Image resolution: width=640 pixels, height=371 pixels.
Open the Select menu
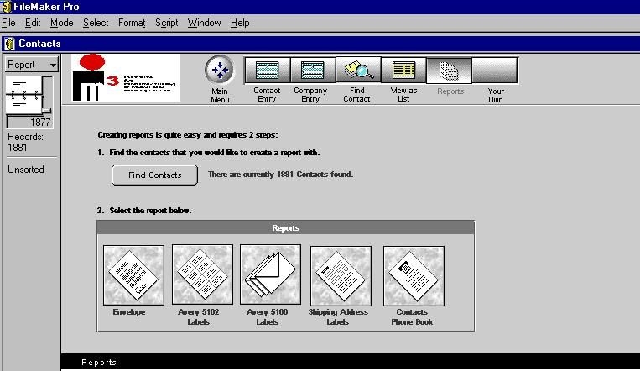click(x=96, y=23)
